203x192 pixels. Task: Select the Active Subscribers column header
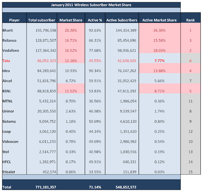(122, 20)
